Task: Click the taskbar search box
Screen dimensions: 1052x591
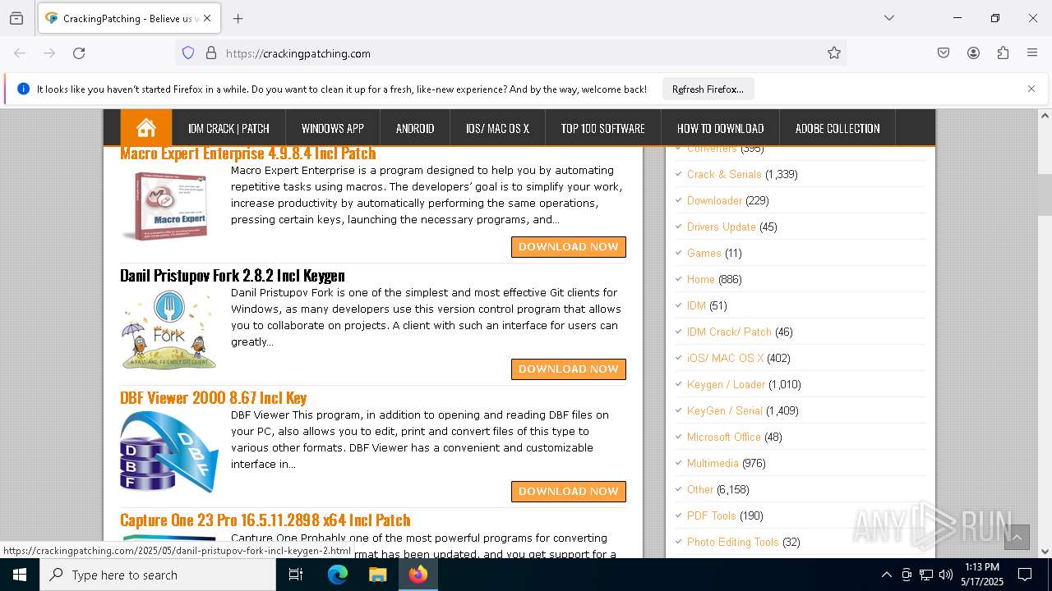Action: [x=158, y=575]
